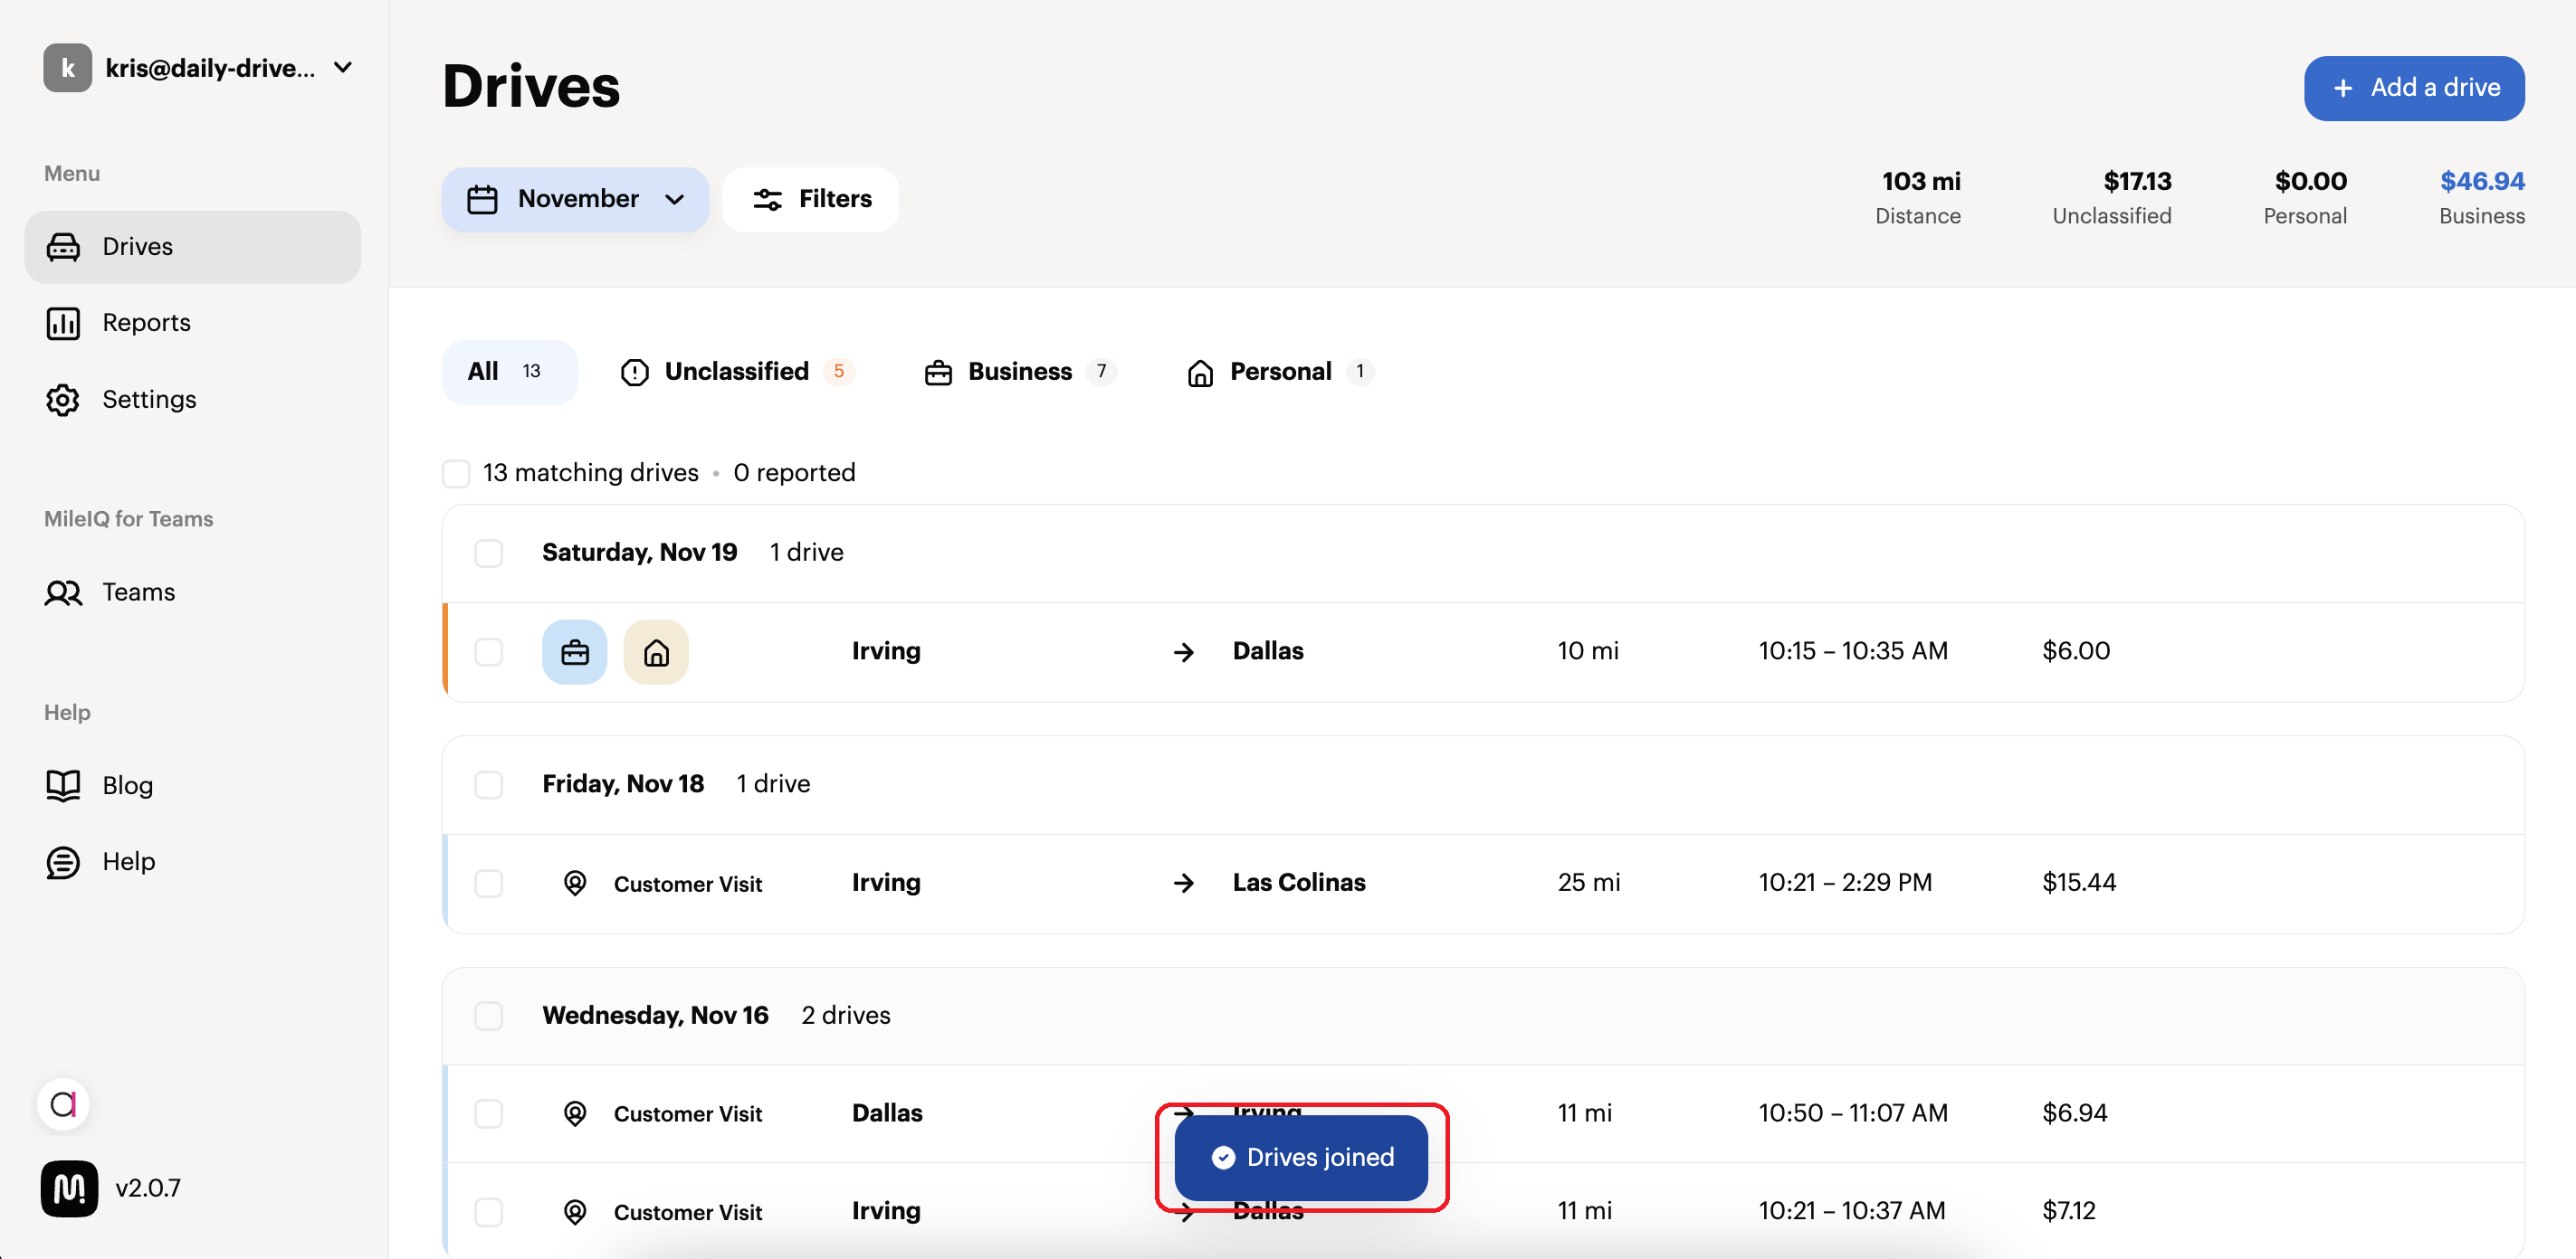2576x1259 pixels.
Task: Dismiss the Drives joined toast
Action: tap(1301, 1157)
